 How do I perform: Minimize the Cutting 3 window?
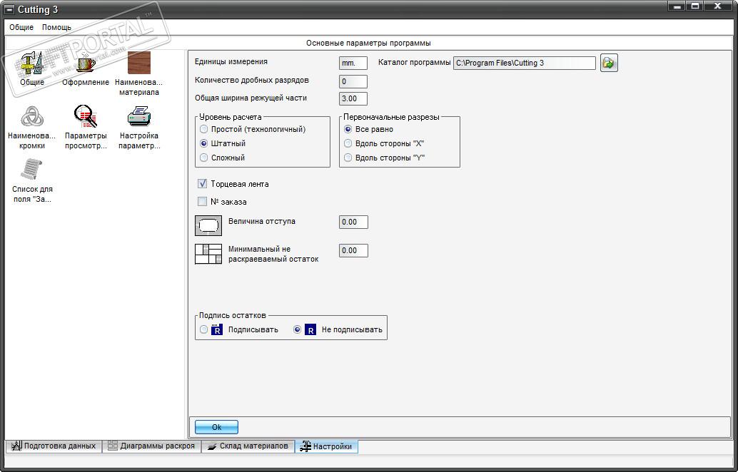pyautogui.click(x=675, y=6)
